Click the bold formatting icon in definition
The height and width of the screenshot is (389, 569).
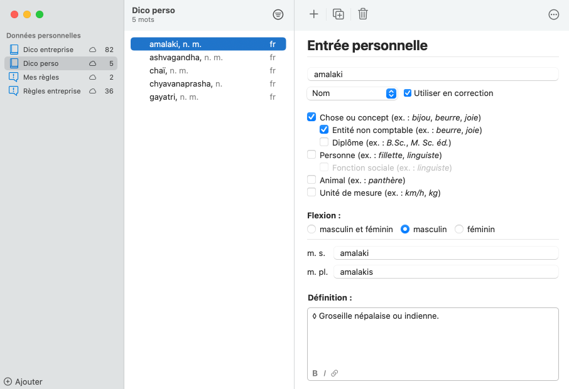click(x=315, y=373)
